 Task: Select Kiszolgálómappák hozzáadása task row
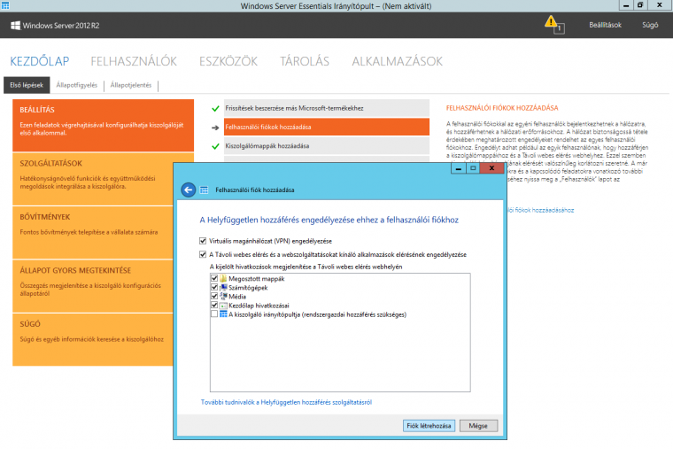point(327,146)
